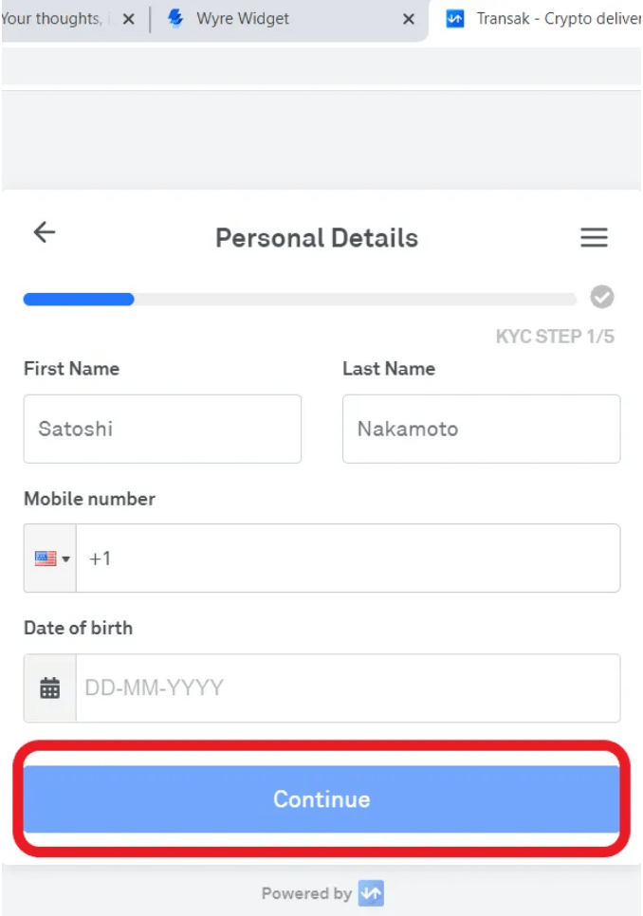
Task: Close the 'Your thoughts' browser tab
Action: tap(129, 19)
